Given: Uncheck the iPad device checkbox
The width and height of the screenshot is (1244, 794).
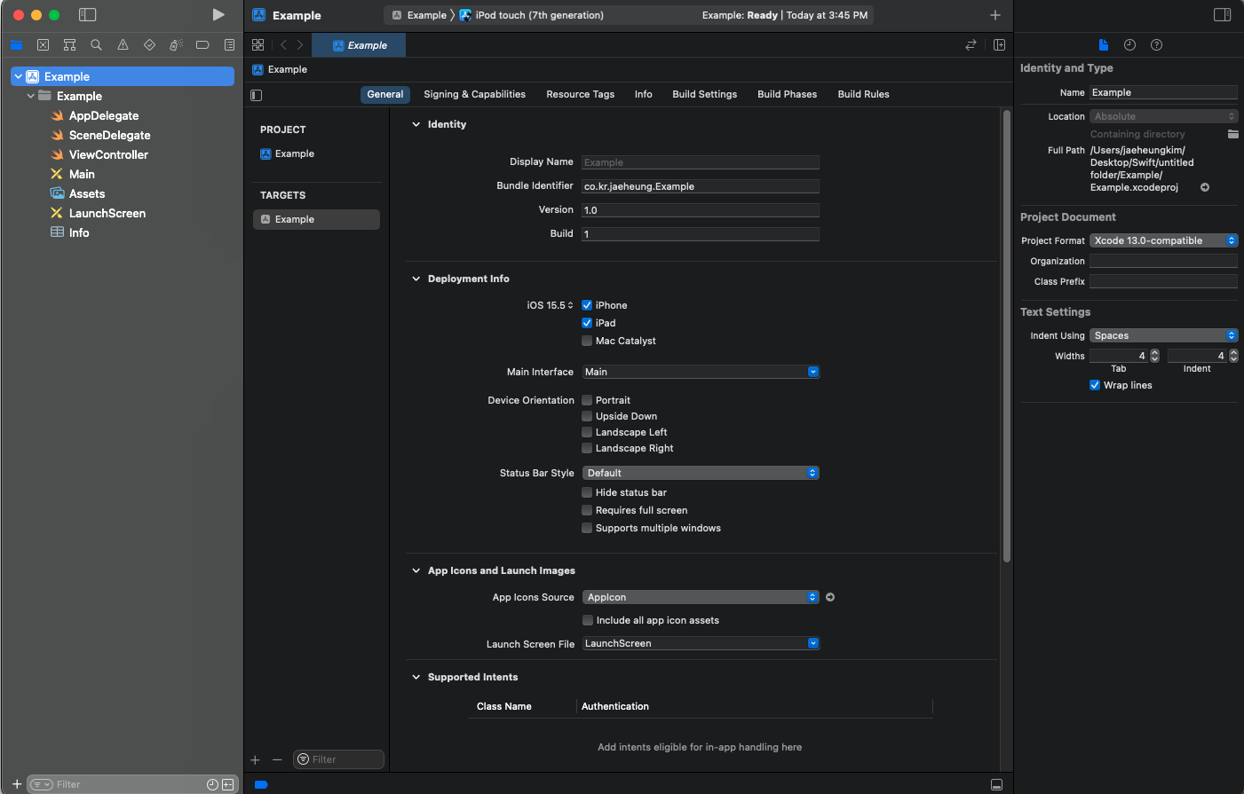Looking at the screenshot, I should tap(587, 323).
